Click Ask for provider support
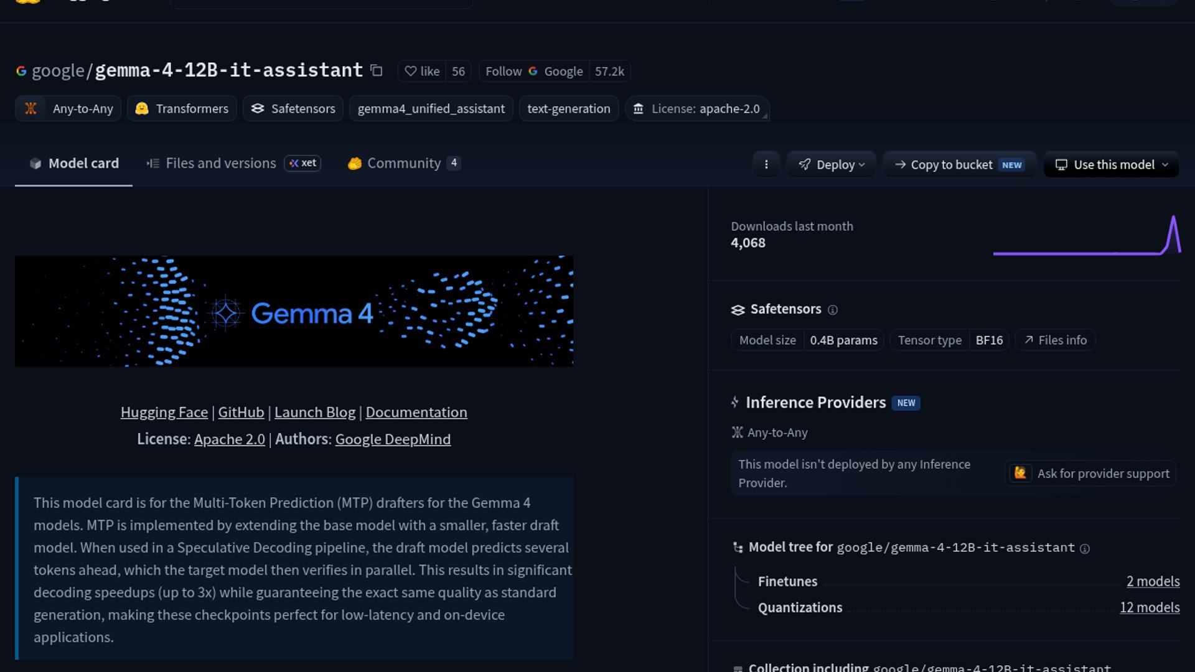Image resolution: width=1195 pixels, height=672 pixels. point(1091,473)
